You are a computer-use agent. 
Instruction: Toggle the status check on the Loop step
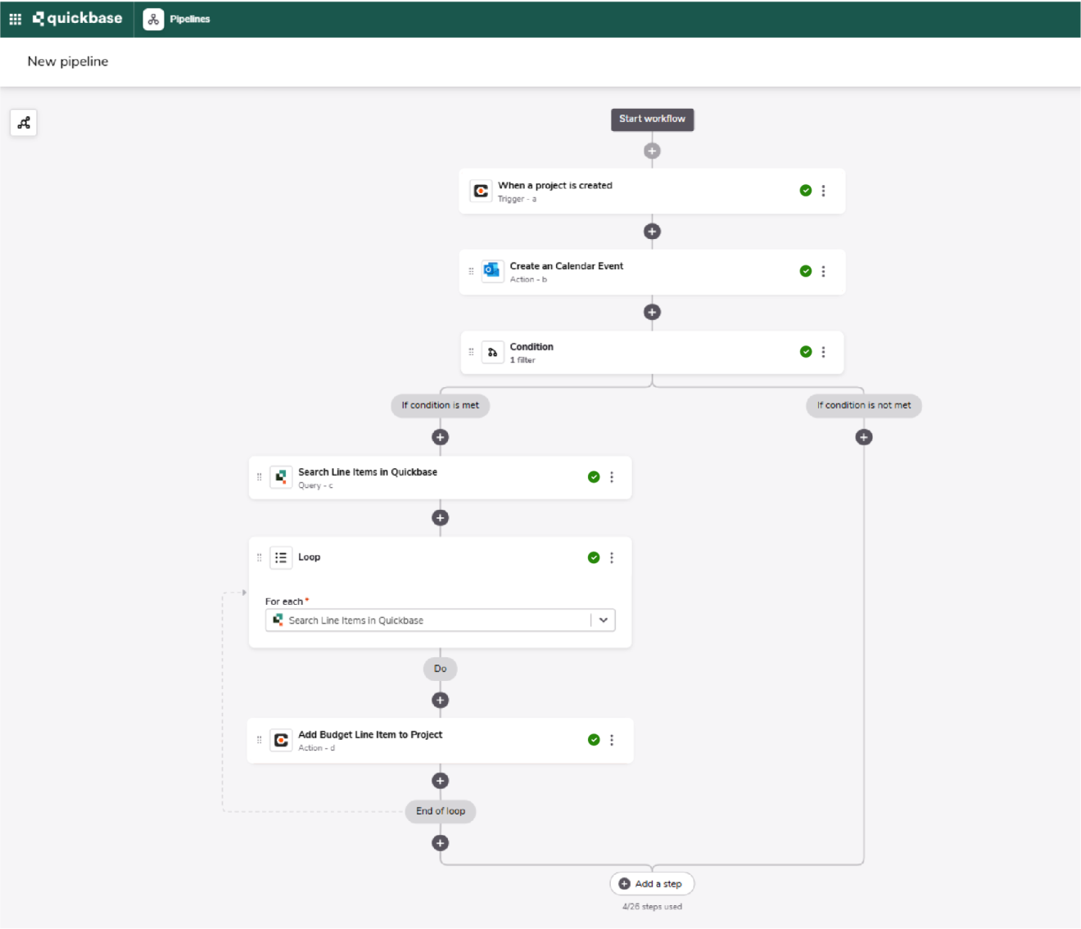(x=593, y=557)
